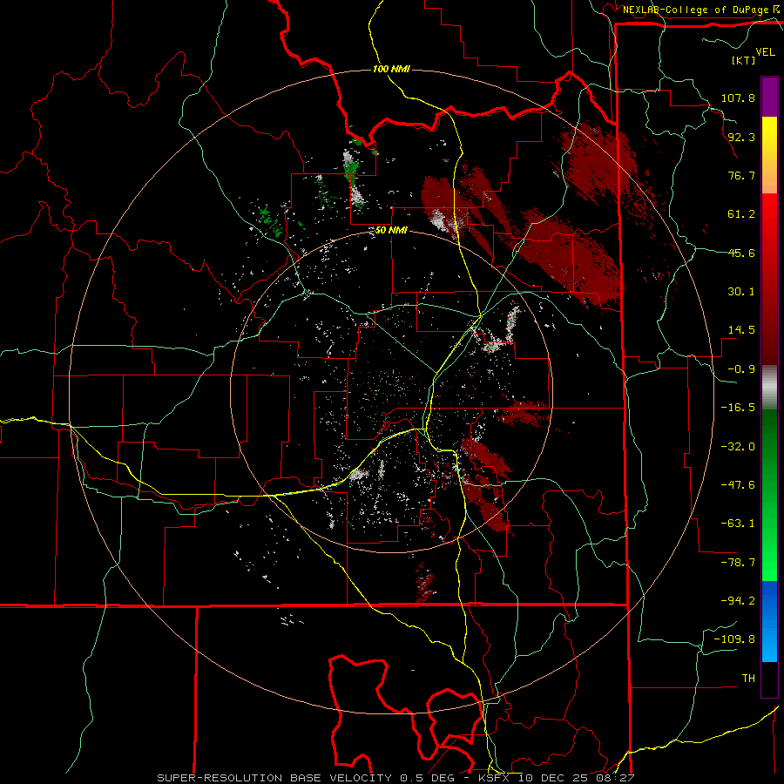The image size is (784, 784).
Task: Click the -0.9 velocity scale value
Action: 741,369
